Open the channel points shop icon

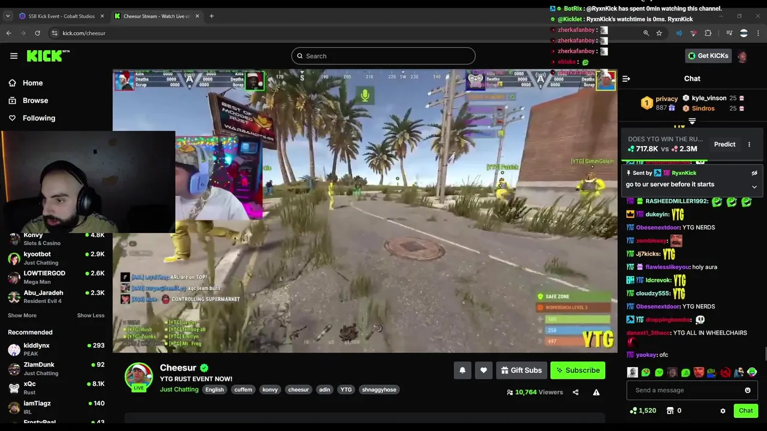671,411
